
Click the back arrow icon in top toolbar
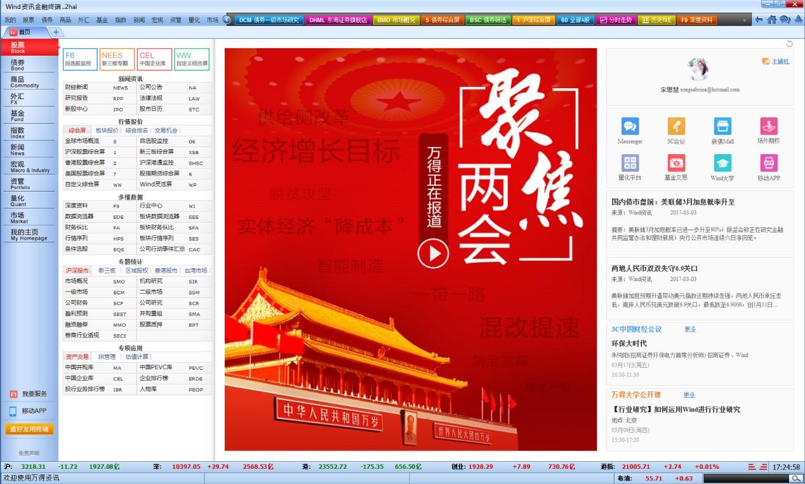point(759,20)
